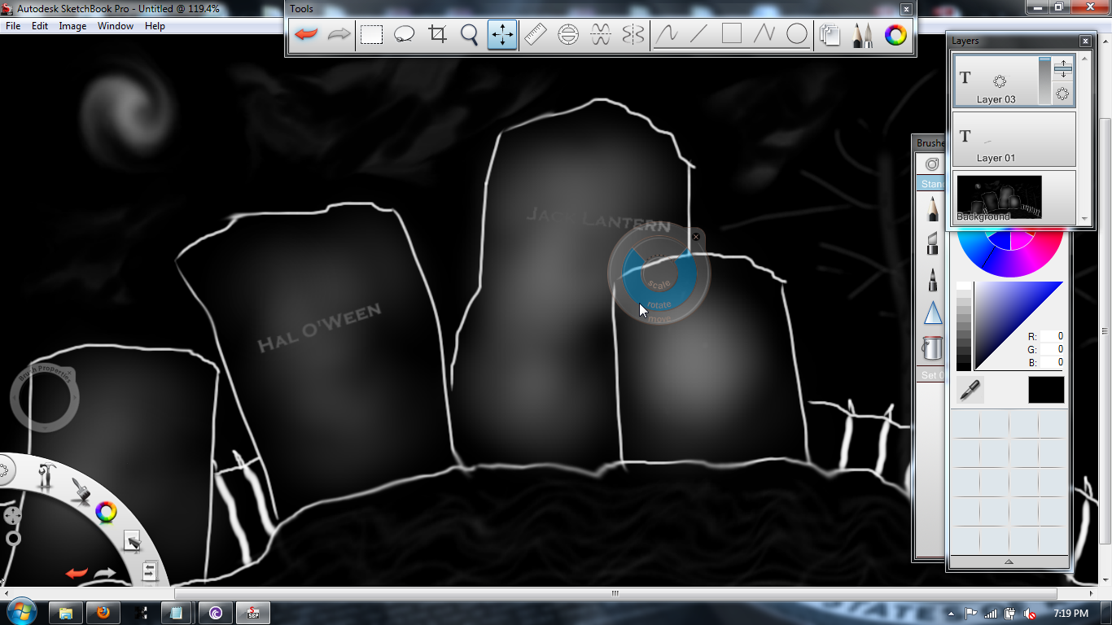Image resolution: width=1112 pixels, height=625 pixels.
Task: Open the Help menu
Action: point(155,26)
